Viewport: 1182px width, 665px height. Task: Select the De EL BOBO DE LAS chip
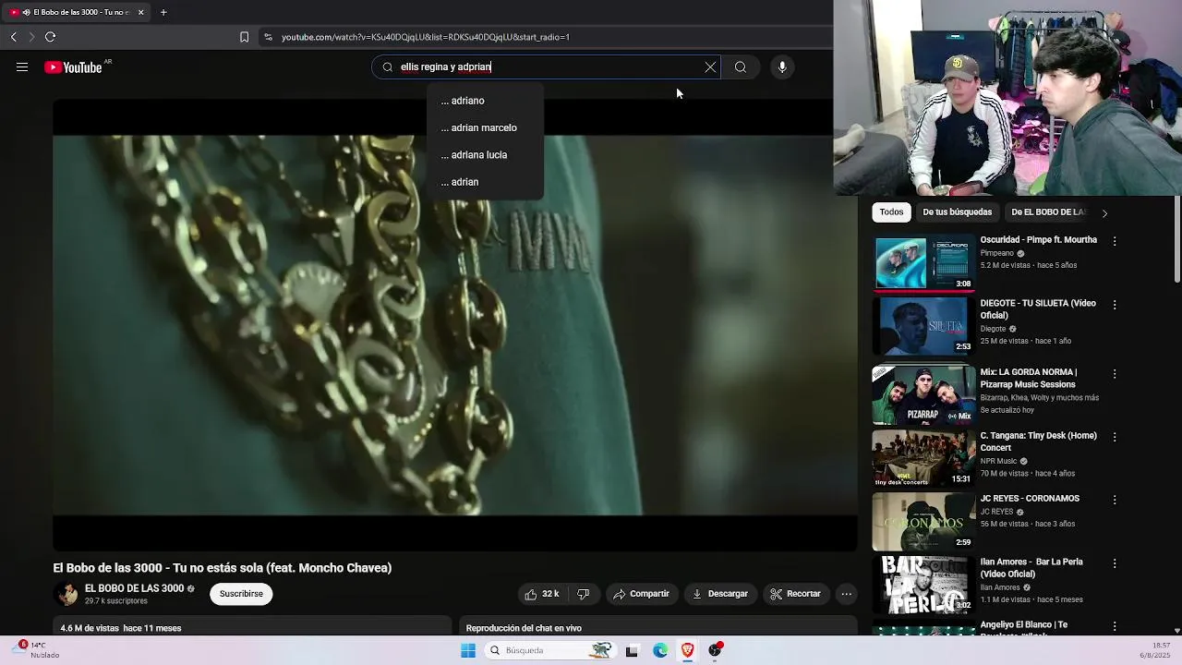1048,212
